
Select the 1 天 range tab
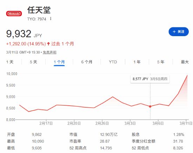pyautogui.click(x=10, y=62)
